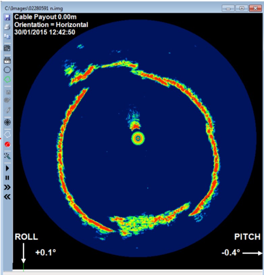Open the settings panel icon below copy
This screenshot has height=275, width=264.
(7, 48)
